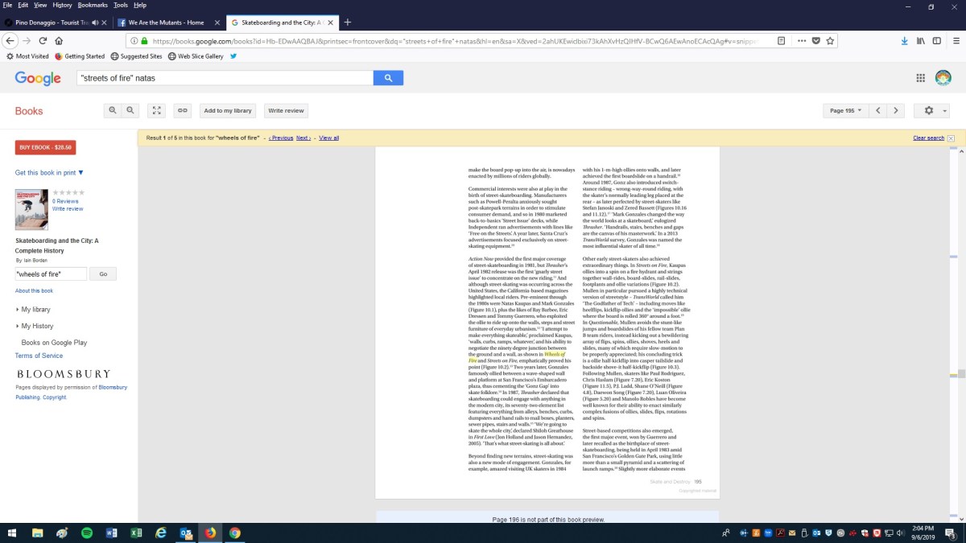This screenshot has height=543, width=966.
Task: Open the Page 195 dropdown
Action: [x=845, y=110]
